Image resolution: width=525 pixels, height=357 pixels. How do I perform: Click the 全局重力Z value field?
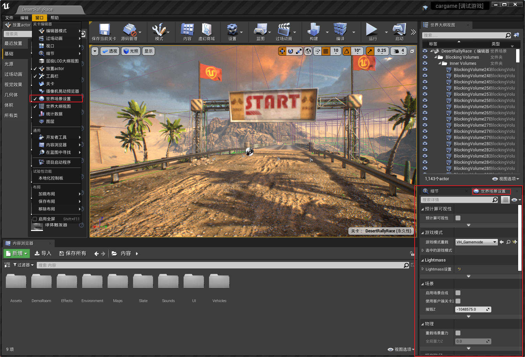coord(473,341)
